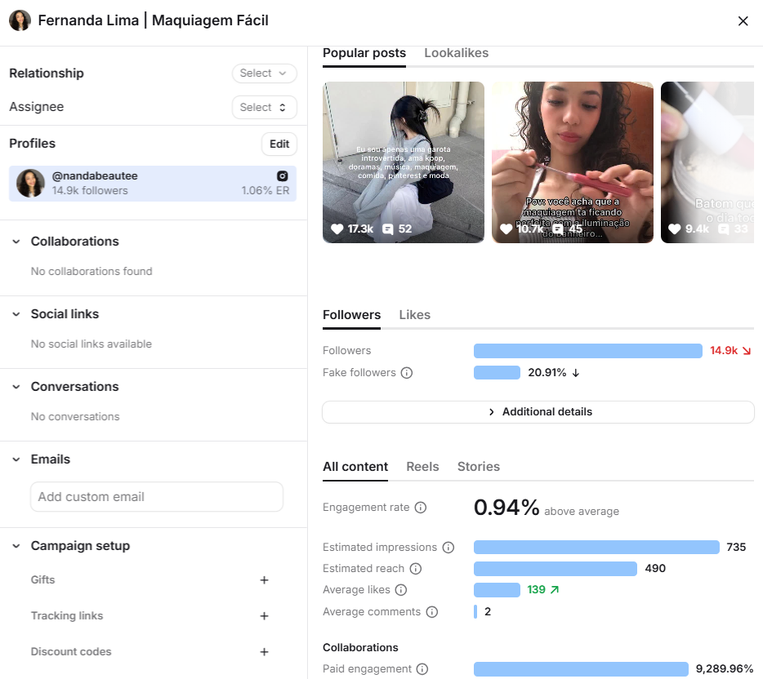Collapse the Campaign setup section
Viewport: 763px width, 679px height.
(x=16, y=546)
